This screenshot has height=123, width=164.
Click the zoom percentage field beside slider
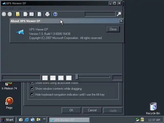point(117,78)
